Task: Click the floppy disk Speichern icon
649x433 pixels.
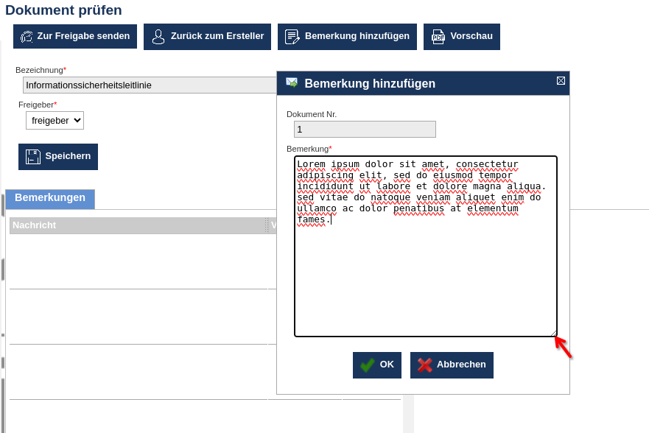Action: tap(33, 157)
